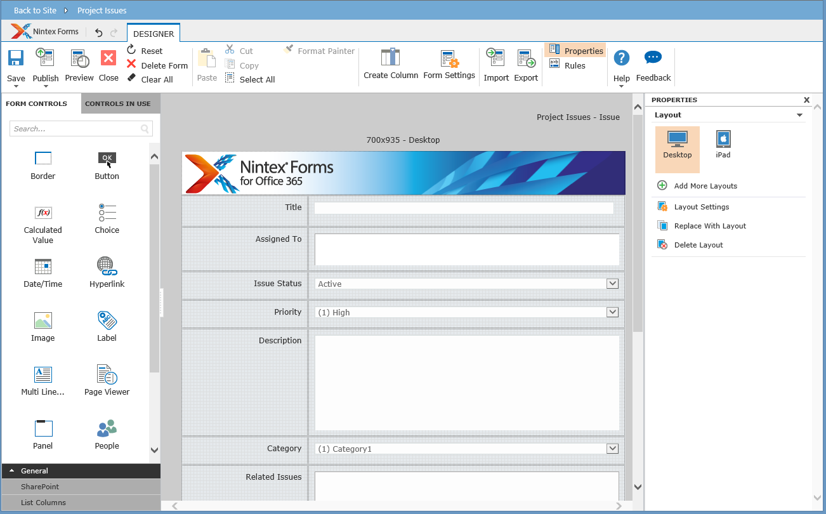The image size is (826, 514).
Task: Click the Description text area
Action: point(467,383)
